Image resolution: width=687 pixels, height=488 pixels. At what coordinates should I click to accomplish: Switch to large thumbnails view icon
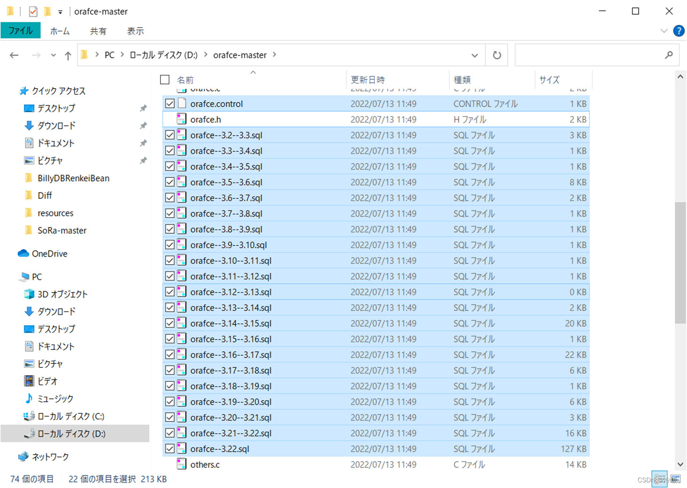[x=675, y=479]
